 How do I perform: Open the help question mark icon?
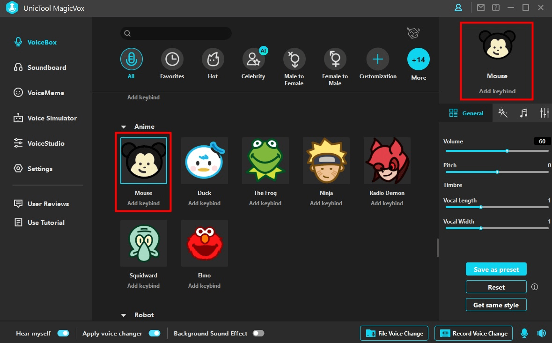[496, 7]
